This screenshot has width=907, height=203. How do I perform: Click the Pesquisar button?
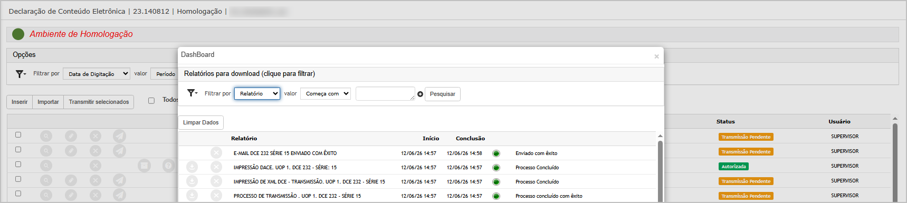(442, 94)
